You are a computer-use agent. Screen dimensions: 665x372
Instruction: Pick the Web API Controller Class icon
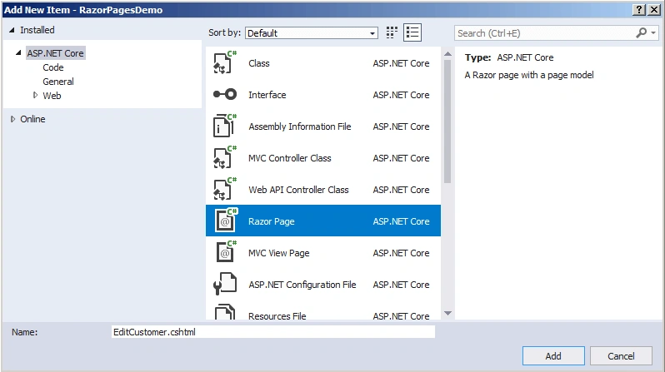[x=225, y=189]
